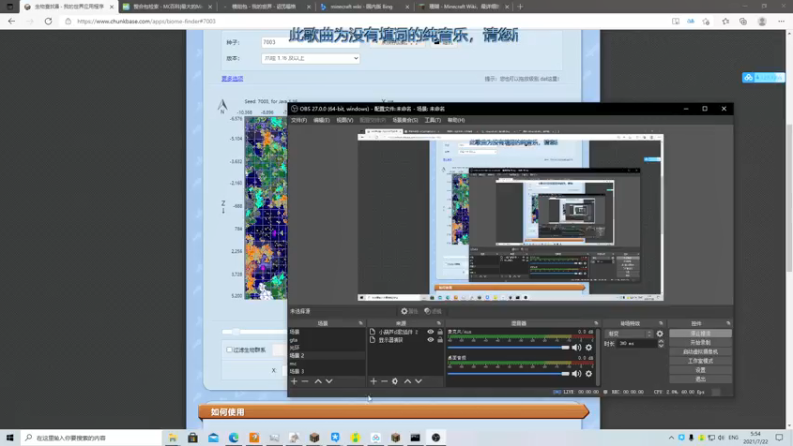The height and width of the screenshot is (446, 793).
Task: Open OBS View menu
Action: coord(344,120)
